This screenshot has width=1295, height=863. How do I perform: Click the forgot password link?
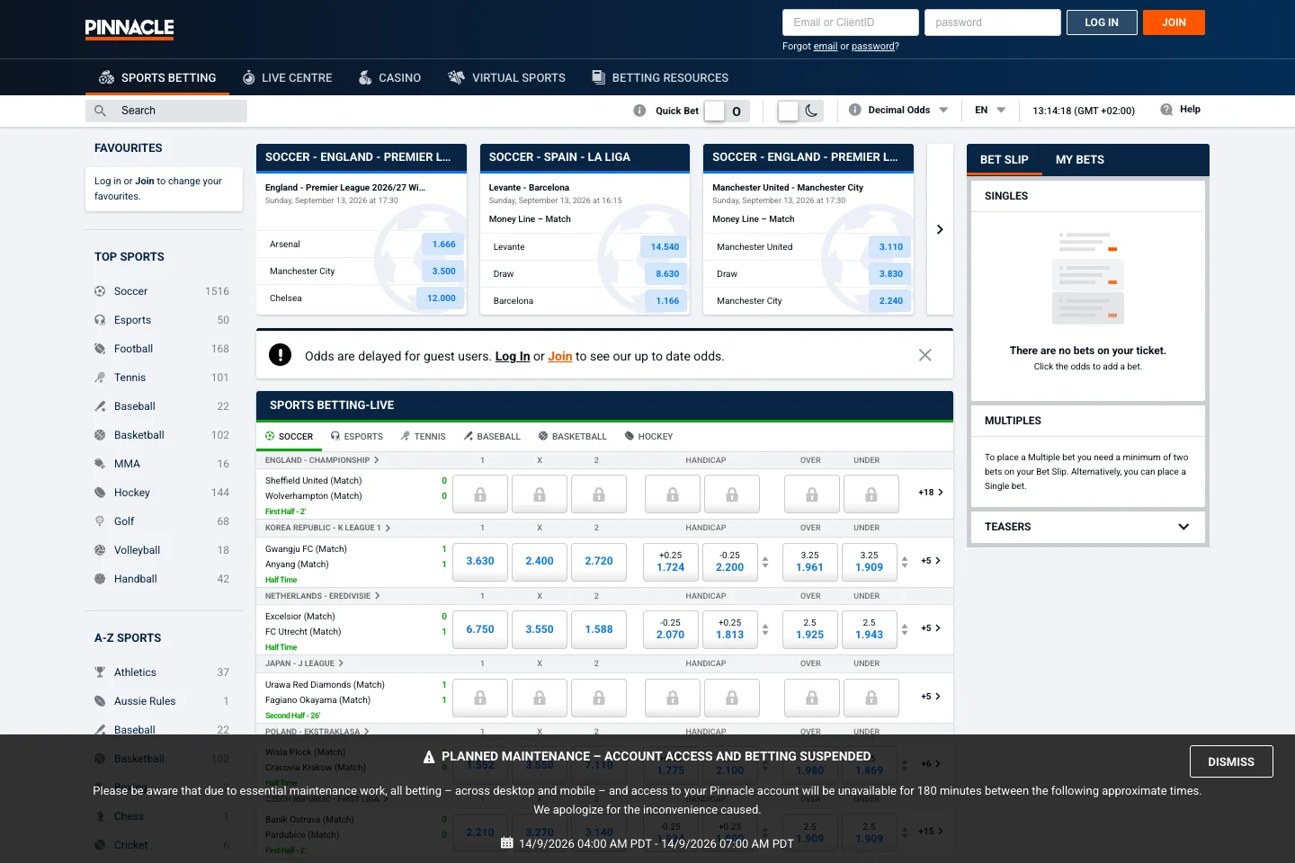873,47
